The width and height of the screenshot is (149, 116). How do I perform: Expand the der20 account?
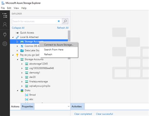tap(22, 77)
